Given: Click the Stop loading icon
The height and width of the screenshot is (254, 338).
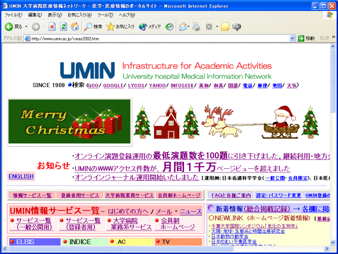Looking at the screenshot, I should tap(52, 27).
